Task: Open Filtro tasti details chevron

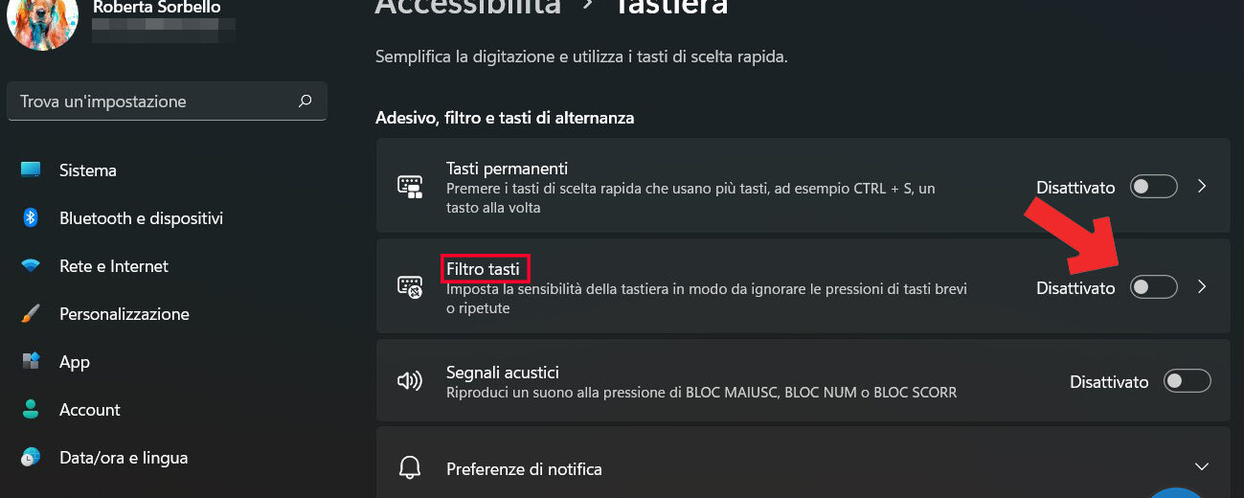Action: (x=1203, y=286)
